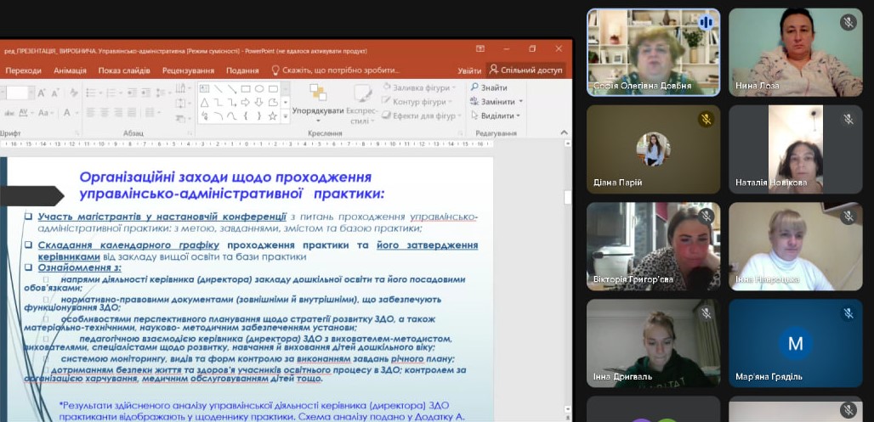Click the lightbulb 'Скажіть, що потрібно зробити' icon
The image size is (874, 422).
point(275,70)
